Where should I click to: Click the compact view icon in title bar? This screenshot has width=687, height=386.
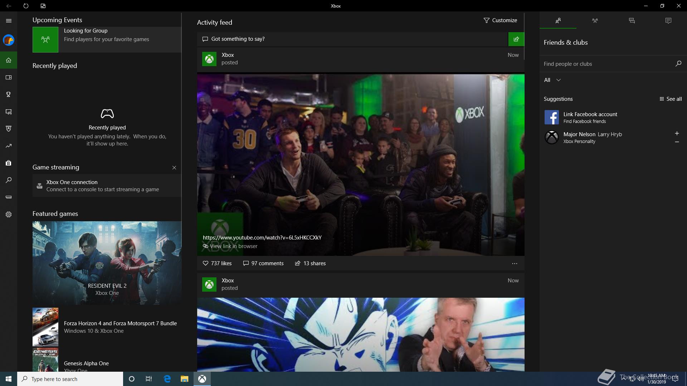tap(43, 6)
